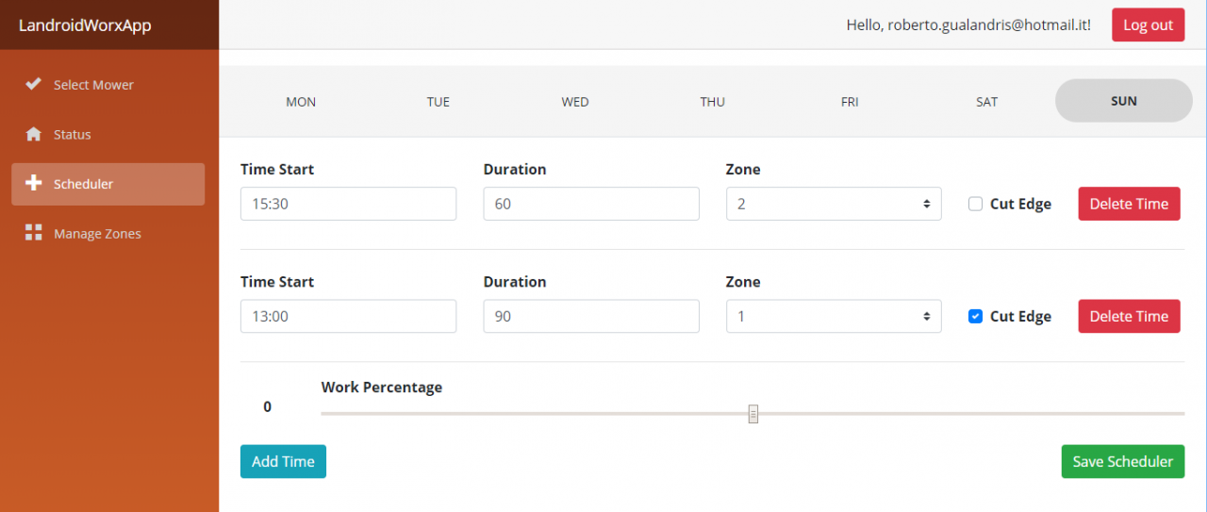Click the Add Time button

click(283, 461)
